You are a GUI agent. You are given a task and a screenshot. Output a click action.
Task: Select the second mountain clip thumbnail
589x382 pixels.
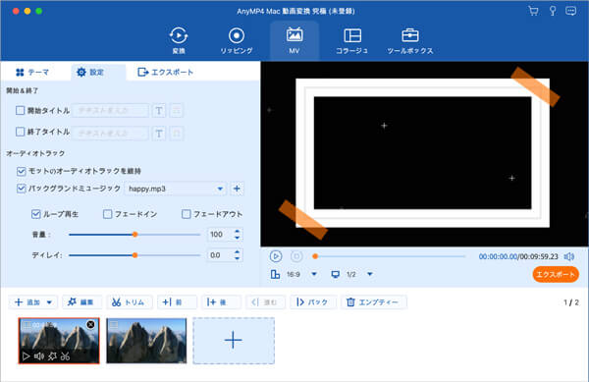(x=146, y=341)
